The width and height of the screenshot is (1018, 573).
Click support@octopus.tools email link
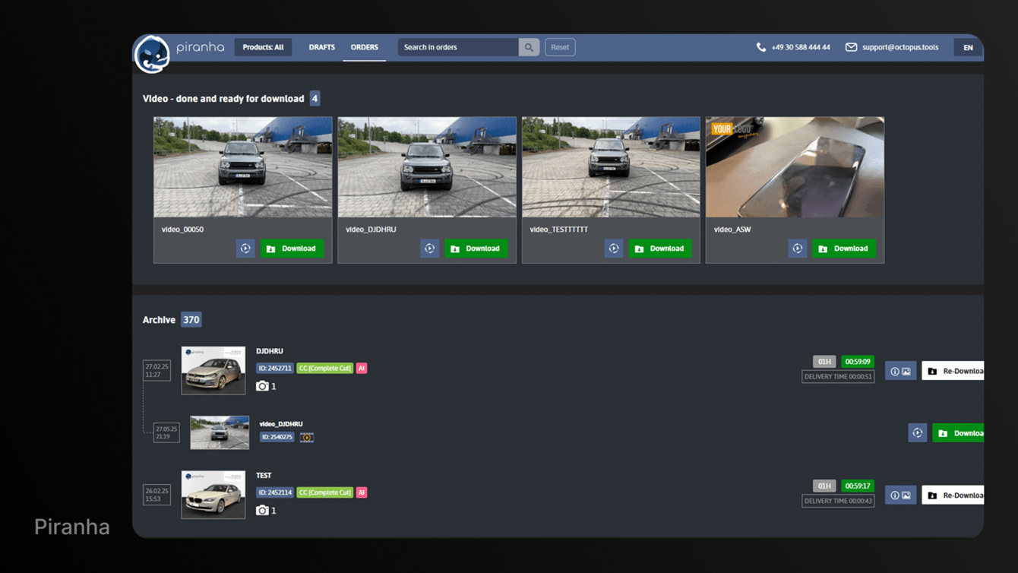click(899, 47)
